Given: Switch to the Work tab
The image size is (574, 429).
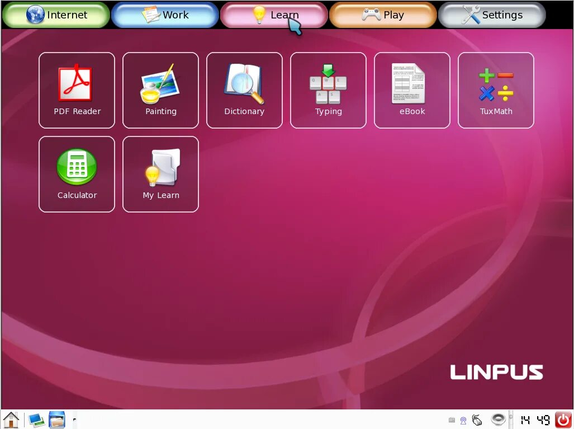Looking at the screenshot, I should click(165, 15).
